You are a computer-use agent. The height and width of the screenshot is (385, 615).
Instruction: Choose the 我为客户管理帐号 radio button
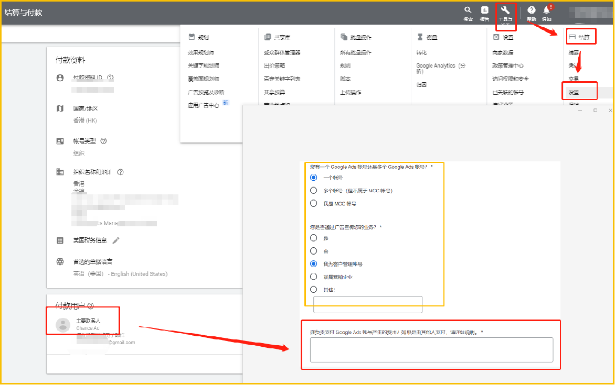click(x=314, y=264)
